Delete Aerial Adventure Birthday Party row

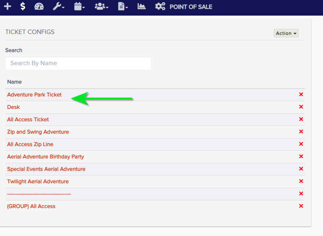click(x=301, y=156)
